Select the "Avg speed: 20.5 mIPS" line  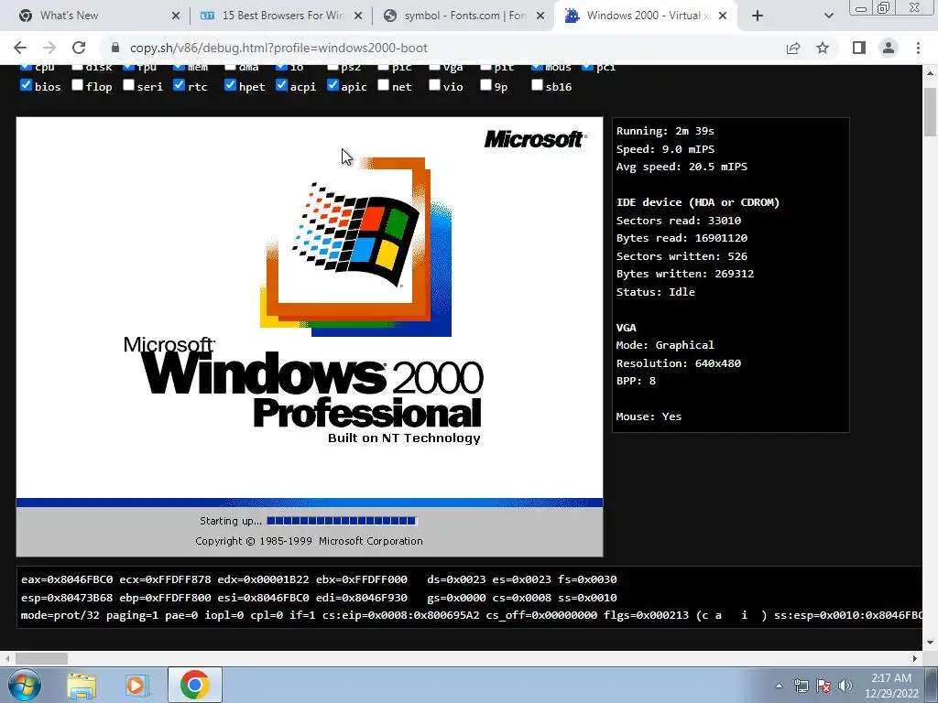tap(682, 167)
